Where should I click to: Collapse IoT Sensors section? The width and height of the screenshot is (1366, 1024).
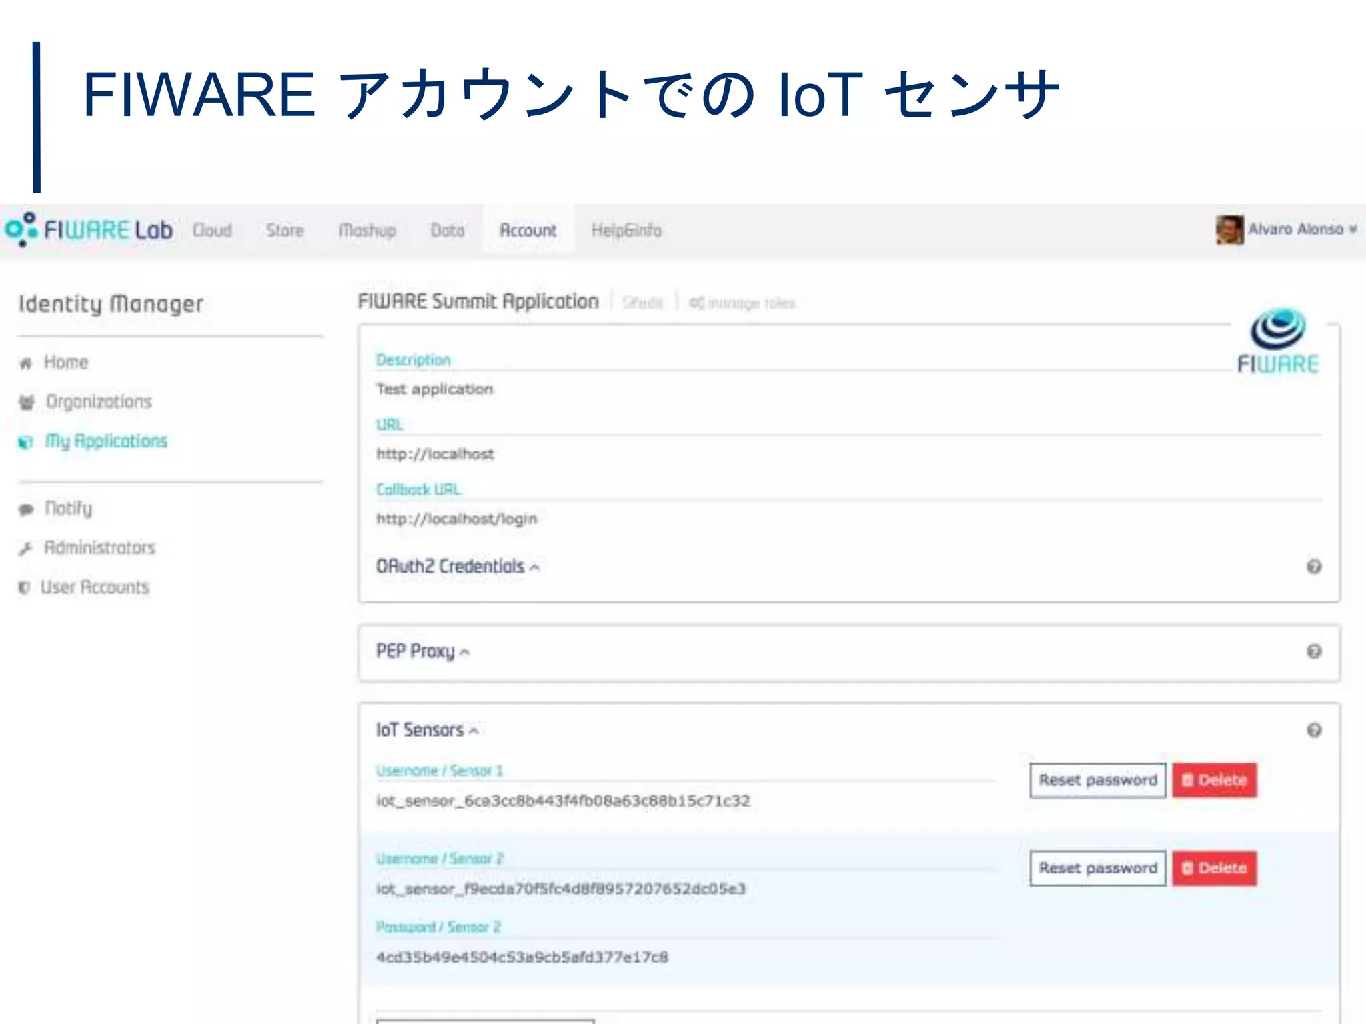427,730
